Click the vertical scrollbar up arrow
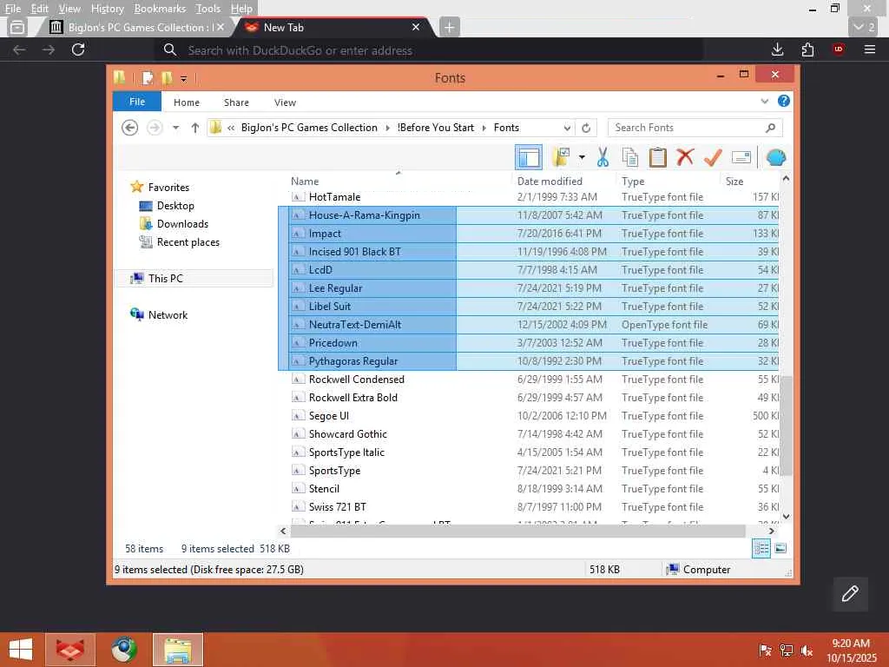889x667 pixels. pos(786,179)
